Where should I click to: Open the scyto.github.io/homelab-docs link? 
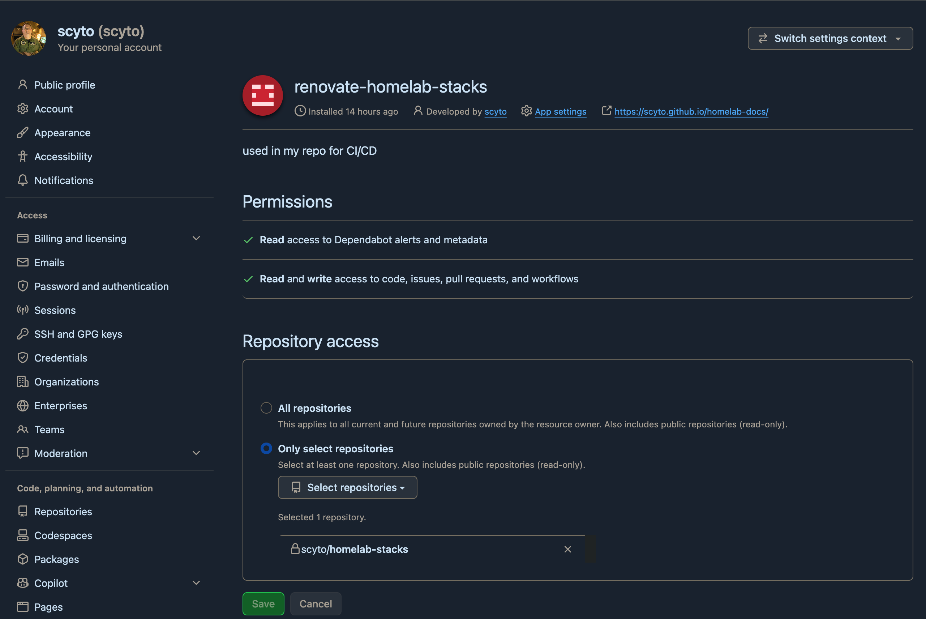691,112
